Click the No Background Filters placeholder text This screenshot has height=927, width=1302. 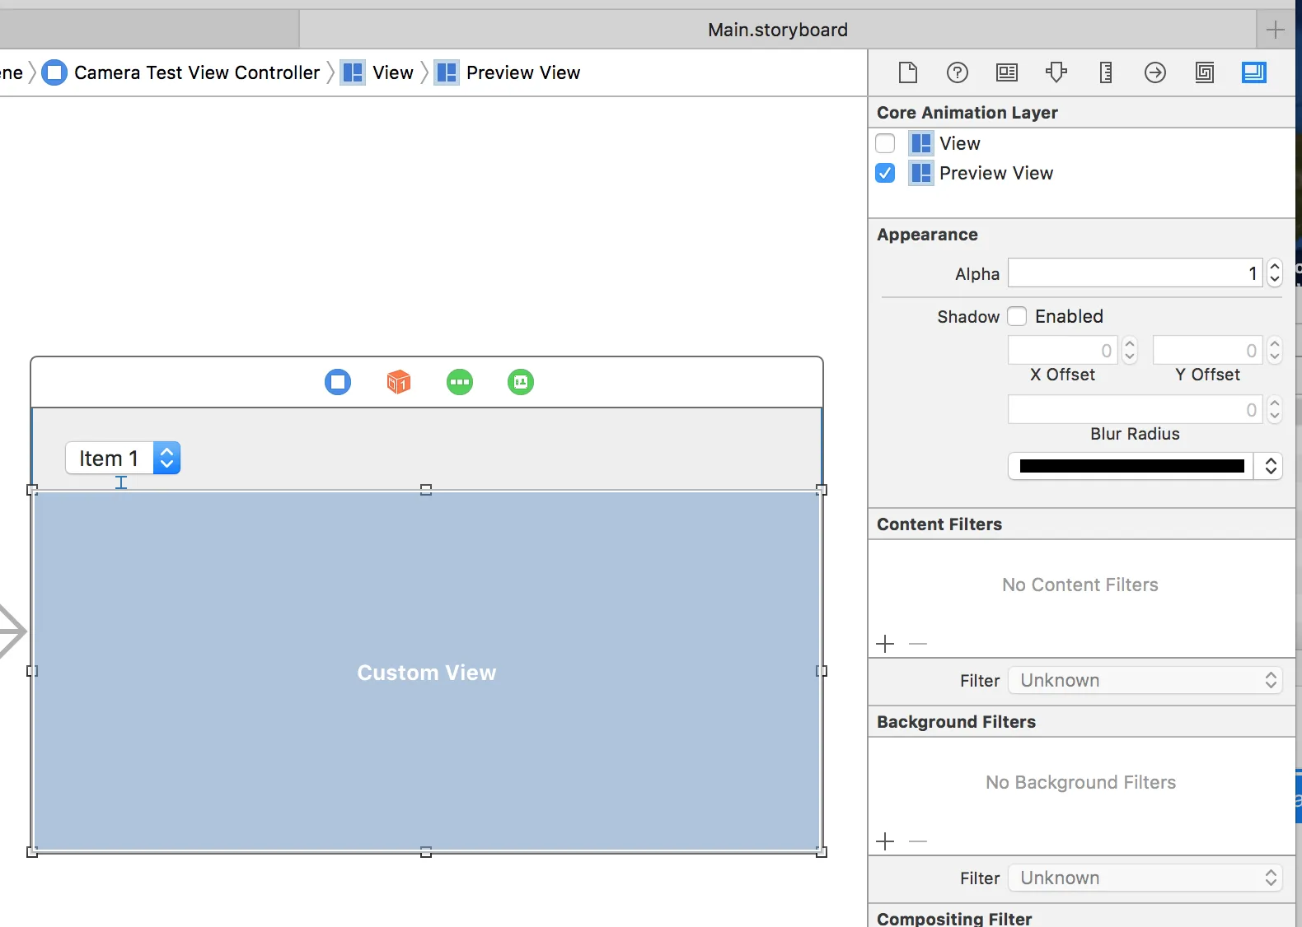pos(1080,782)
